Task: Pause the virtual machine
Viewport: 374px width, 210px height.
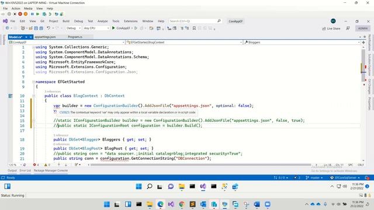Action: point(32,14)
